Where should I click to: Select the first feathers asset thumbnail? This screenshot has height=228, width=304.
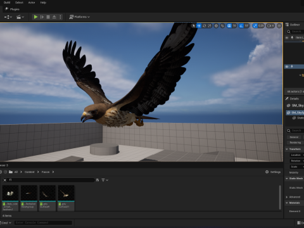(10, 198)
